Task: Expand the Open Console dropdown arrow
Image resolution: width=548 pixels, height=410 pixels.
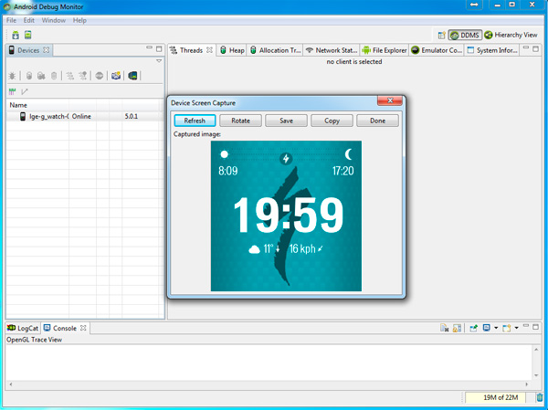Action: click(x=518, y=328)
